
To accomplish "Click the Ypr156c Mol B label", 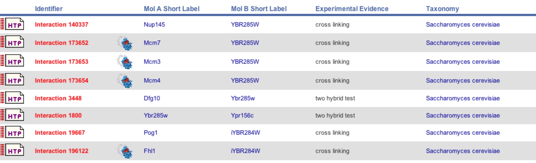I will [242, 115].
